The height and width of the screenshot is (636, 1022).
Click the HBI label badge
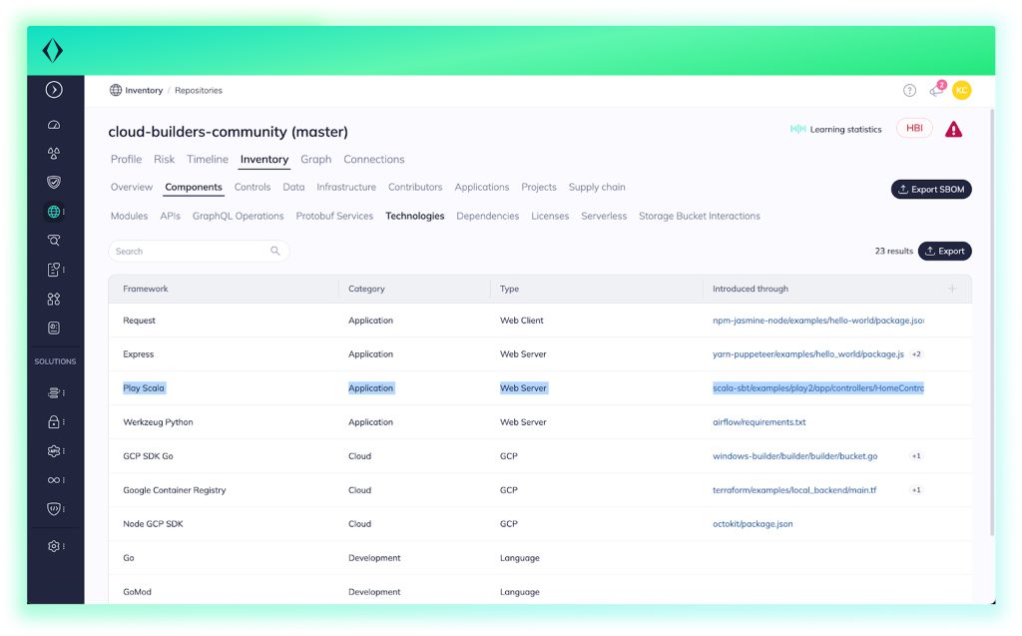click(913, 129)
